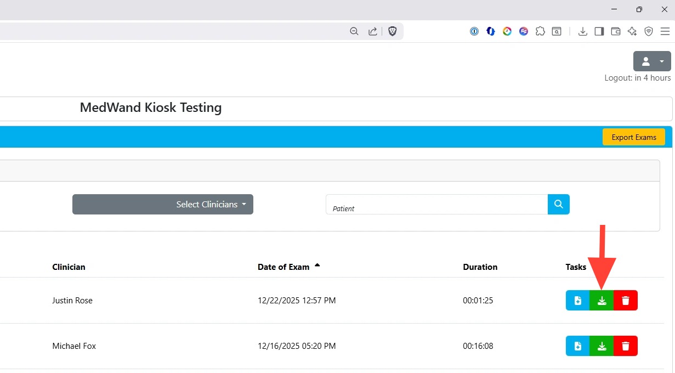The width and height of the screenshot is (675, 373).
Task: Open the browser hamburger menu
Action: [x=665, y=31]
